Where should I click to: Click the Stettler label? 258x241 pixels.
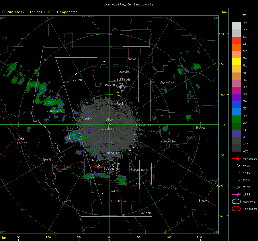[x=167, y=83]
